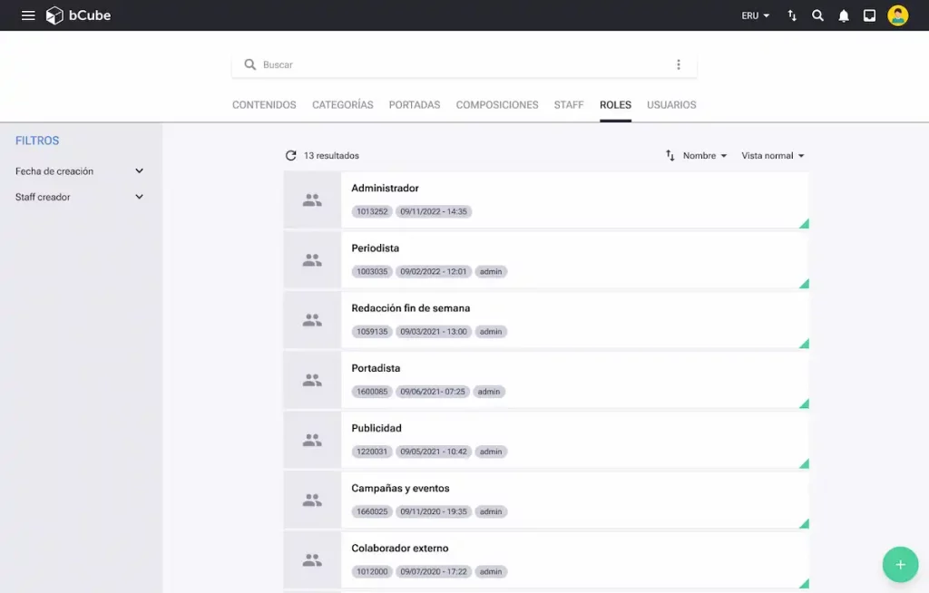Viewport: 929px width, 593px height.
Task: Open the Administrador role
Action: click(385, 189)
